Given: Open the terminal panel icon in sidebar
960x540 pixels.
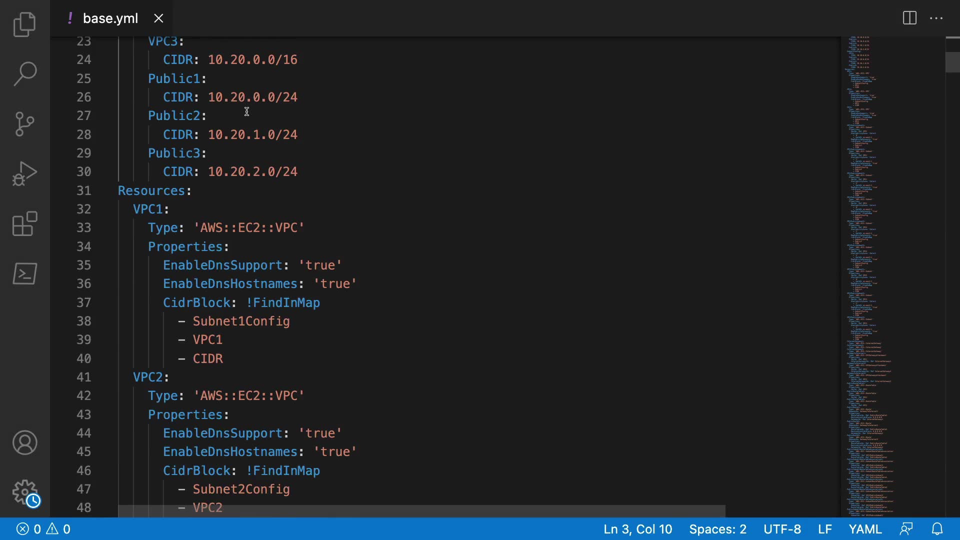Looking at the screenshot, I should click(x=24, y=273).
